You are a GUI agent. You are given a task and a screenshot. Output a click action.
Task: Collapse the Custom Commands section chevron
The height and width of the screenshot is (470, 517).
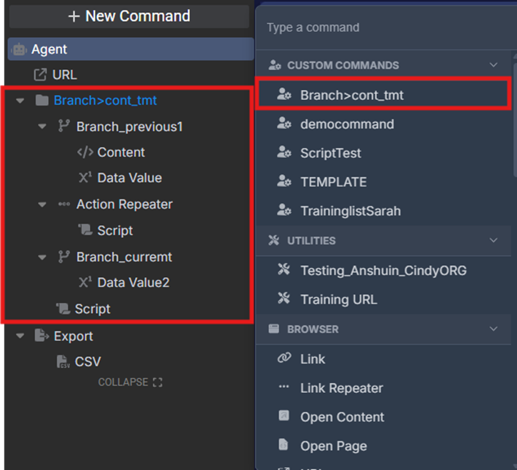(x=493, y=65)
